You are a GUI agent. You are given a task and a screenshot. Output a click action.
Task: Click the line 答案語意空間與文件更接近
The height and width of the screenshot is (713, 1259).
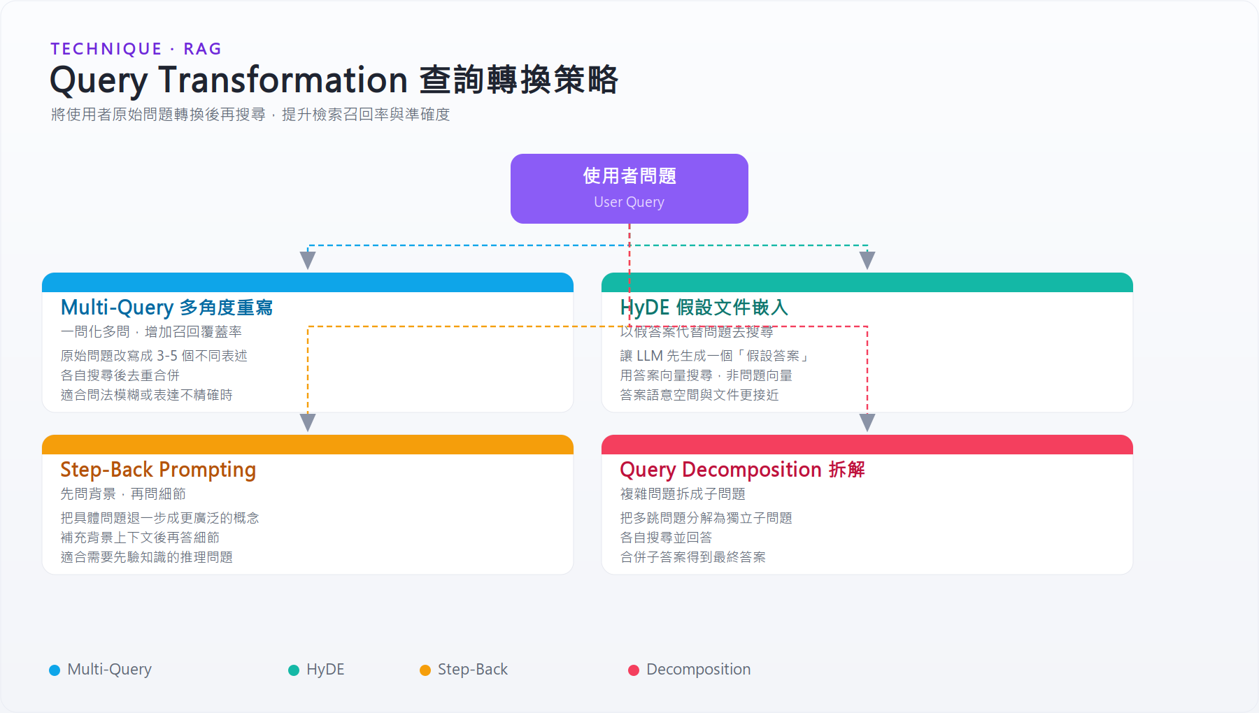click(699, 395)
